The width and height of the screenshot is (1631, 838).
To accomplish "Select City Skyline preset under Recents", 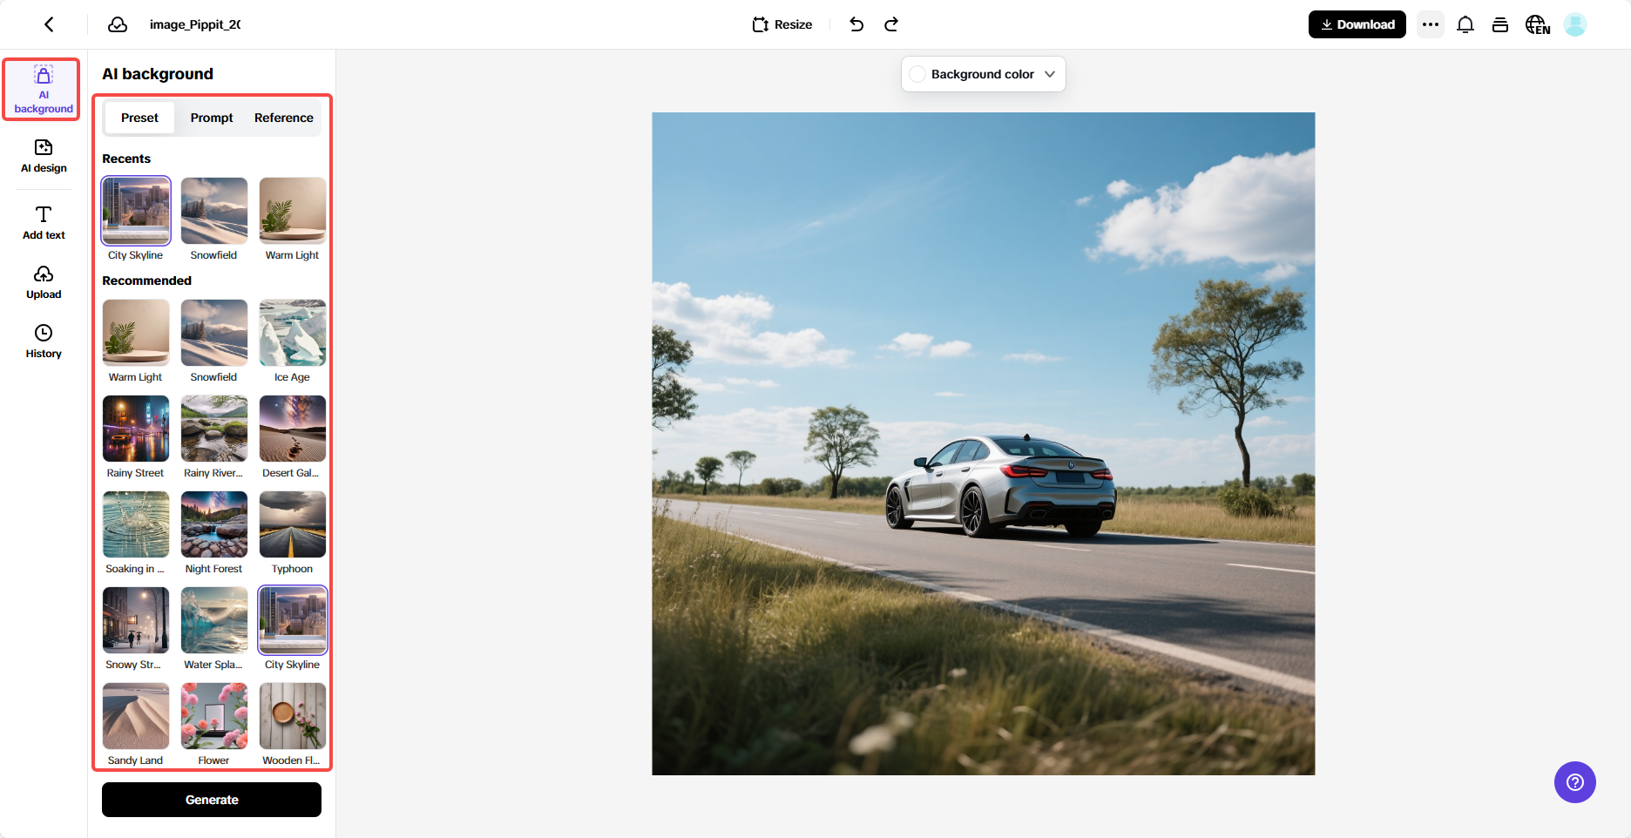I will (136, 211).
